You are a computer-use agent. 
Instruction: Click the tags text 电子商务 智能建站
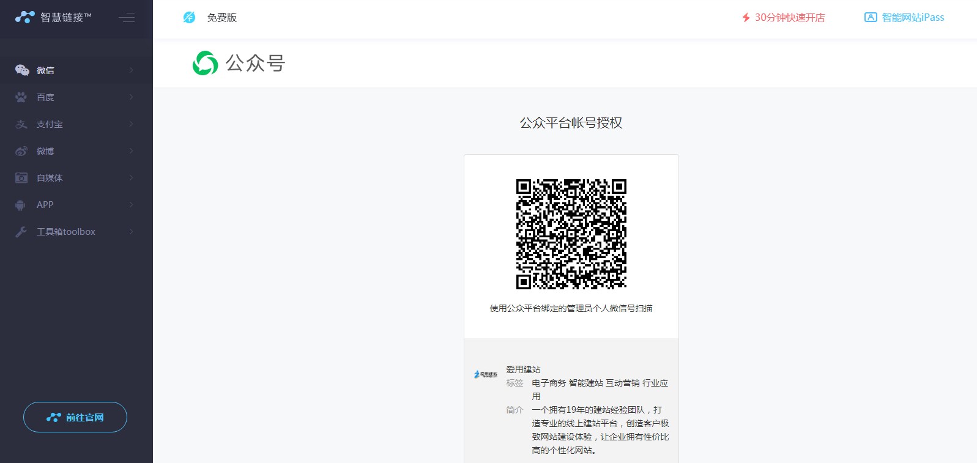(600, 390)
